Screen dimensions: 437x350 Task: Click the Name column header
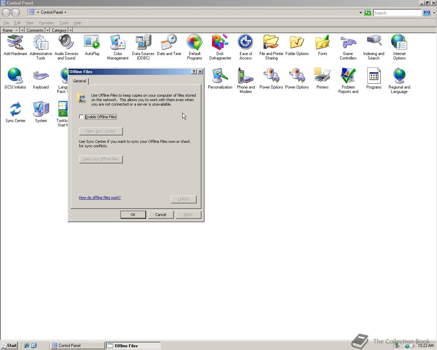pos(10,30)
